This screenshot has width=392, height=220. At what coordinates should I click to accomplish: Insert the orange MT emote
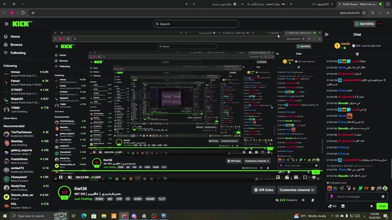[366, 189]
